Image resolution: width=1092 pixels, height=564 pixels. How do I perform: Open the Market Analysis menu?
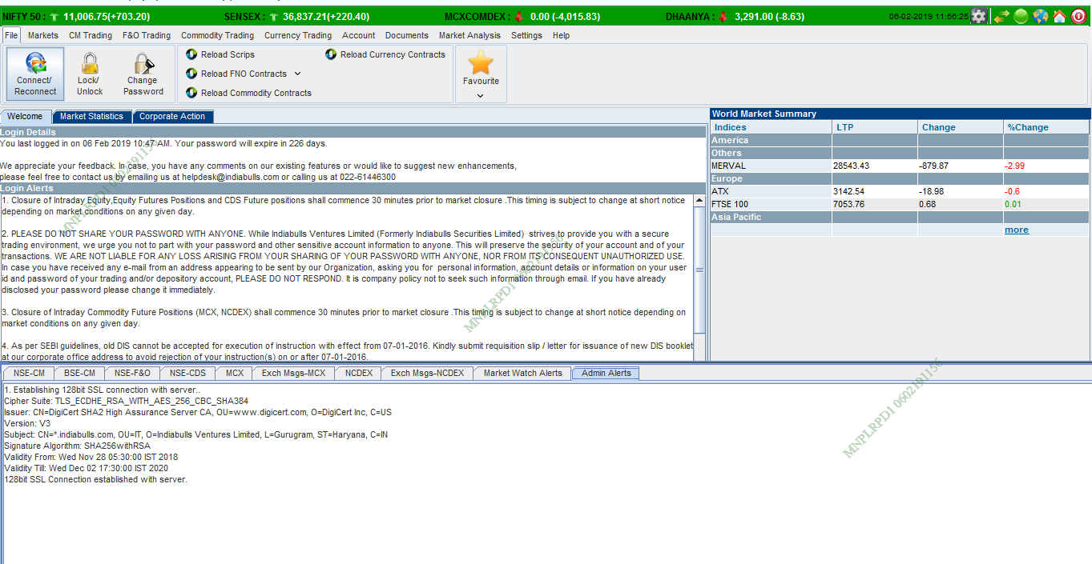(469, 35)
